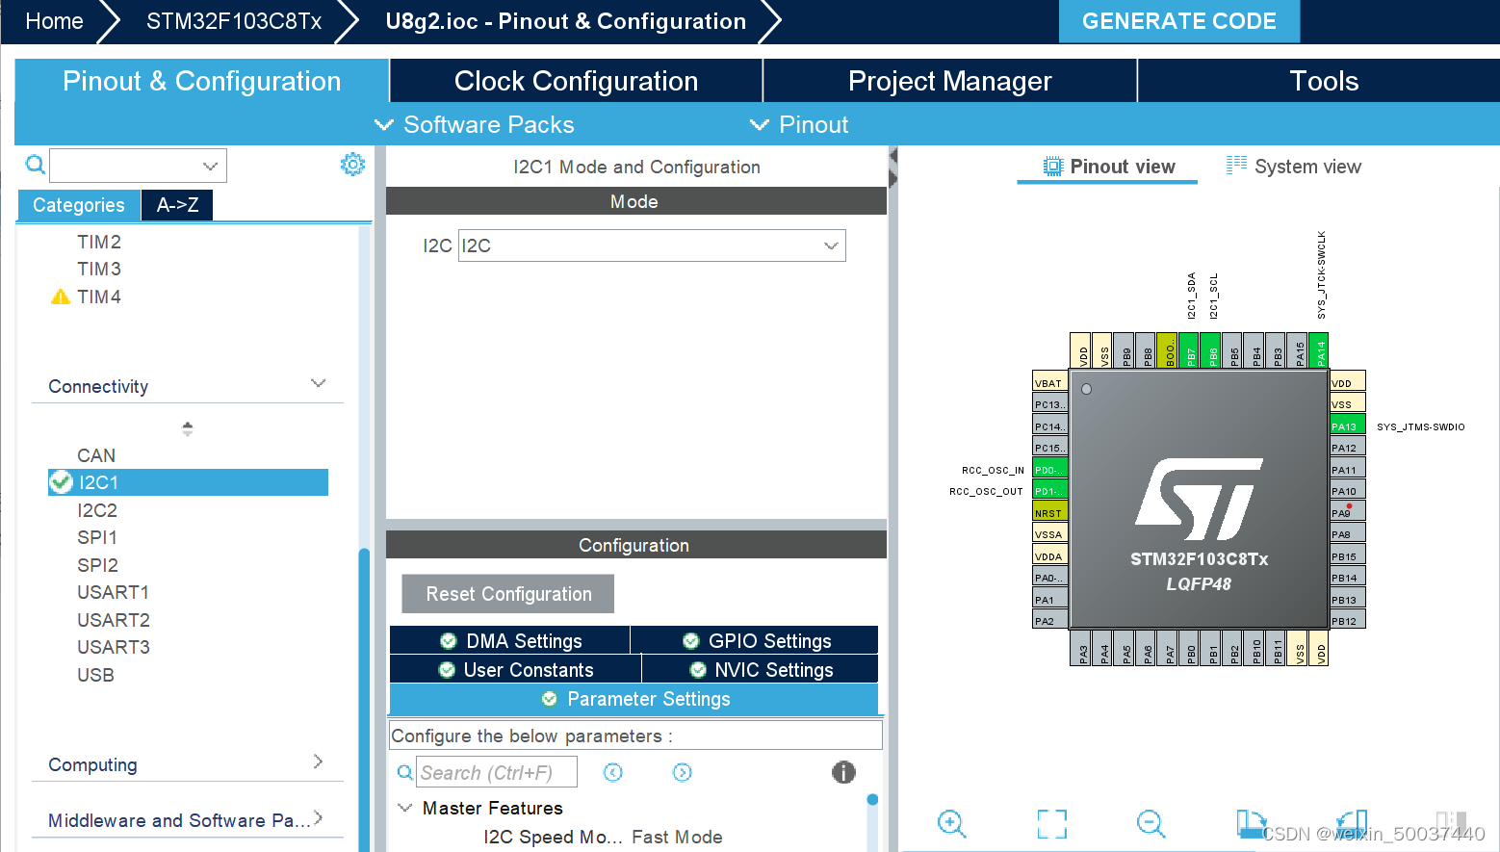
Task: Rotate chip clockwise icon
Action: click(x=1251, y=823)
